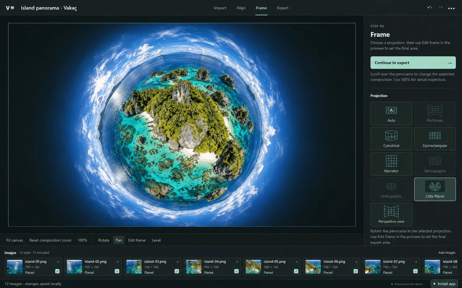Choose the Rectilinear projection

434,113
